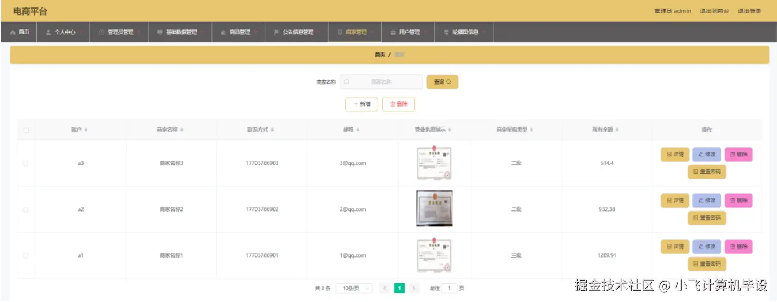The image size is (777, 302).
Task: Click 详情 button for row a1
Action: tap(675, 246)
